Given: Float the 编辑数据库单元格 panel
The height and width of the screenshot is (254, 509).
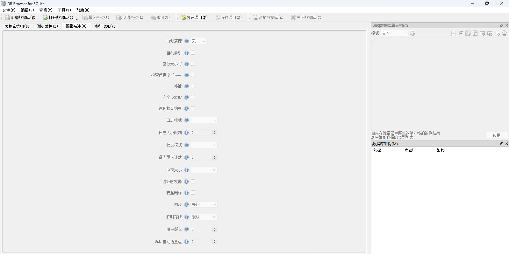Looking at the screenshot, I should (x=501, y=25).
